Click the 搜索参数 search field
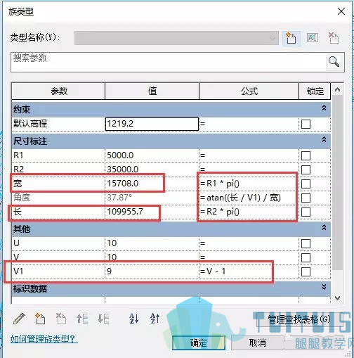The image size is (354, 358). pos(168,62)
